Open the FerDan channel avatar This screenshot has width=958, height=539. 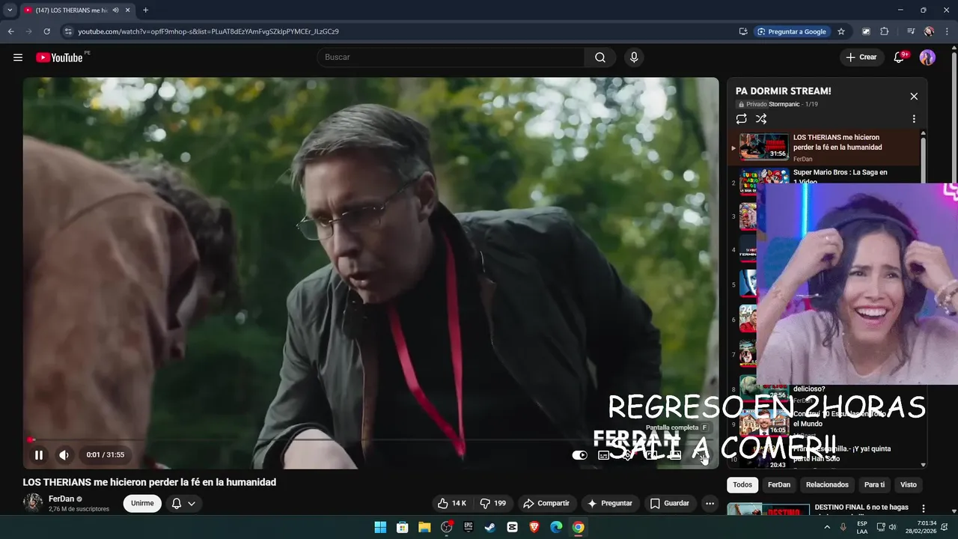click(x=33, y=503)
